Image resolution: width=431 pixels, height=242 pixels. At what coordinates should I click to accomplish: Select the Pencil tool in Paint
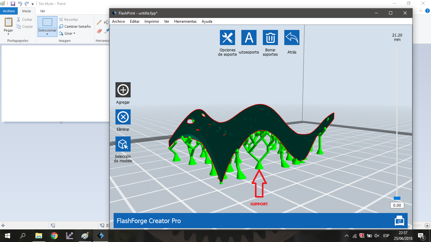click(99, 22)
